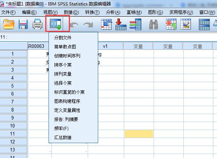
Task: Select row header 4
Action: click(13, 78)
